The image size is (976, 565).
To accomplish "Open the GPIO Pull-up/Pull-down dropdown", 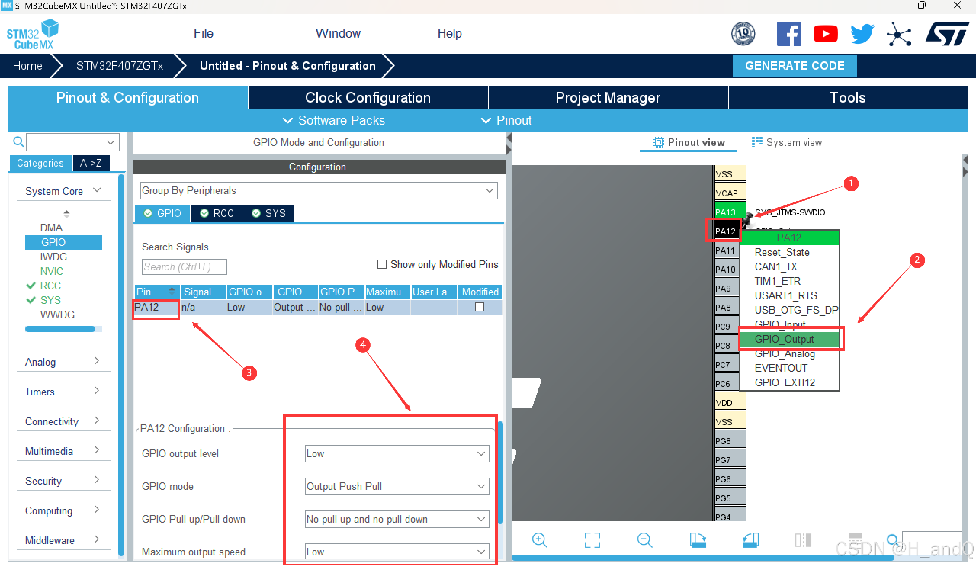I will 396,519.
